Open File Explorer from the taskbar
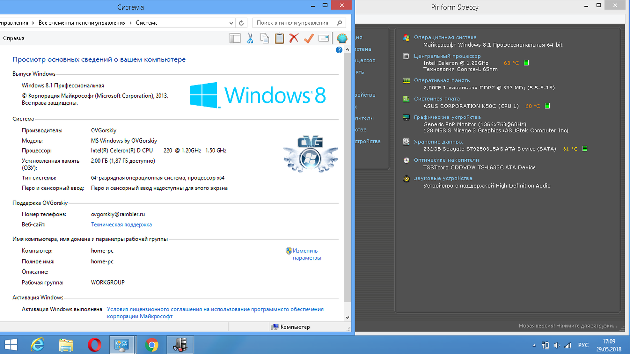Viewport: 630px width, 354px height. (66, 345)
